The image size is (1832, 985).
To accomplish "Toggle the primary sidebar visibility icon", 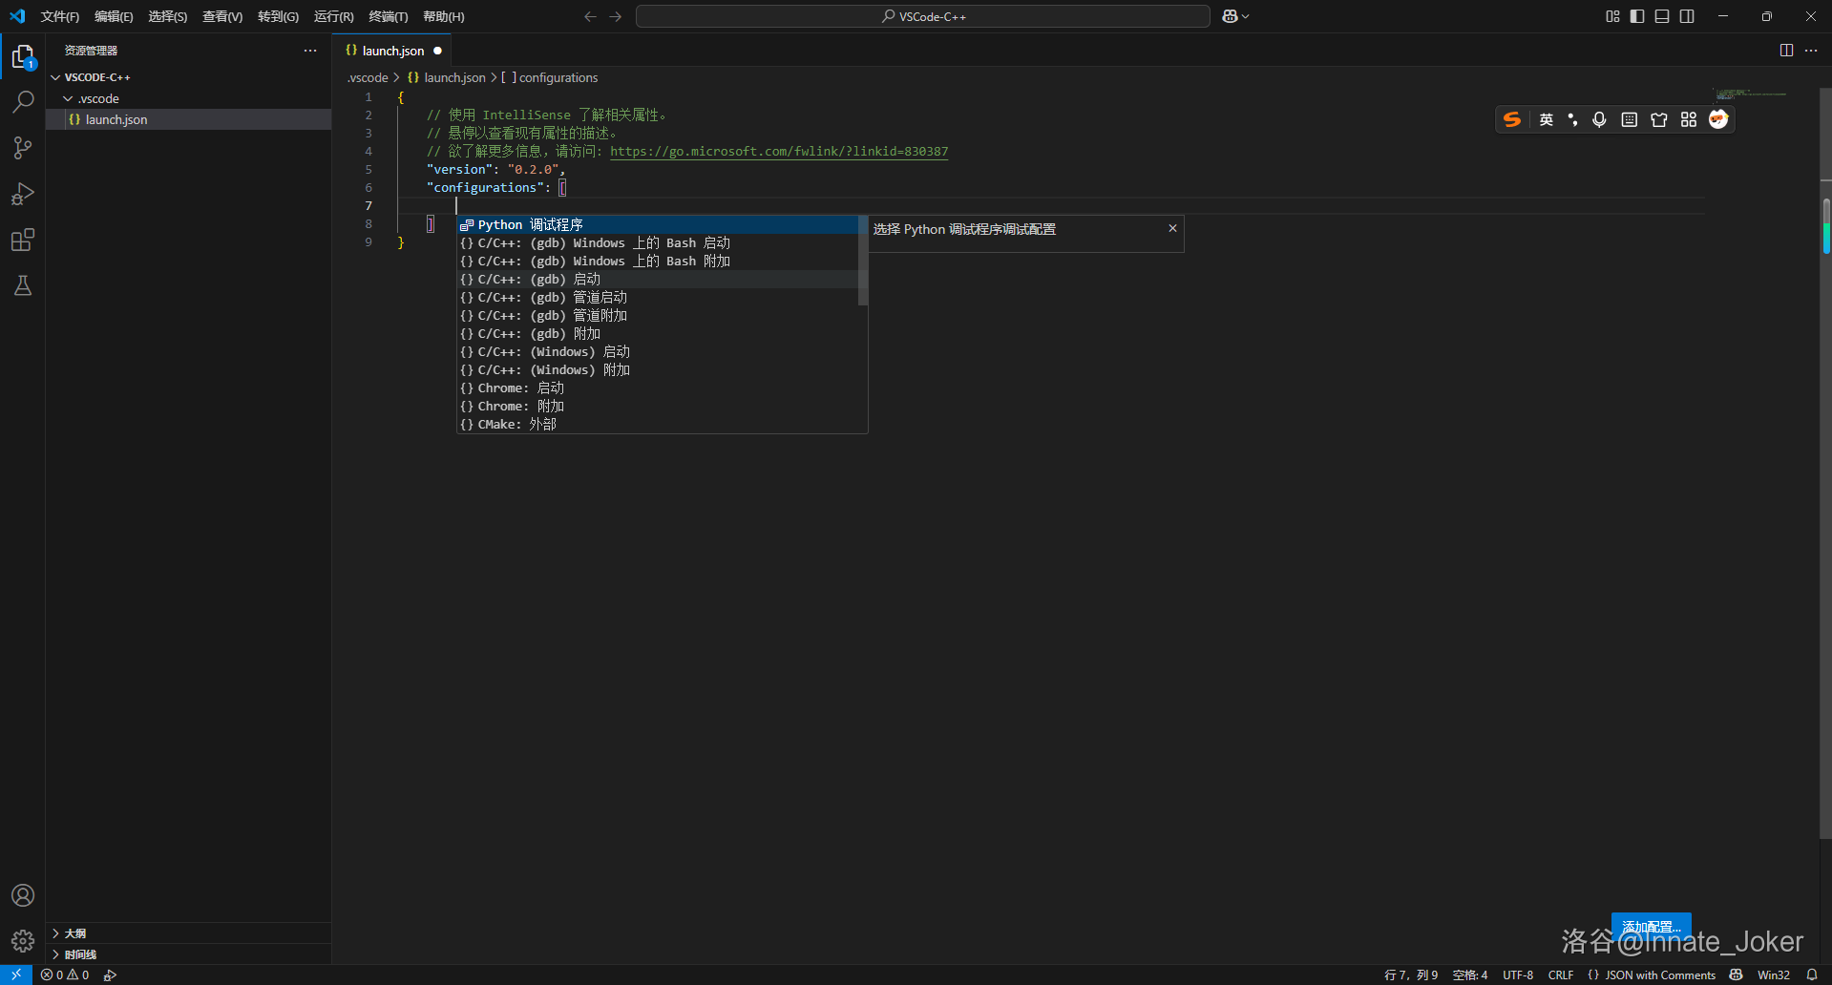I will coord(1636,16).
